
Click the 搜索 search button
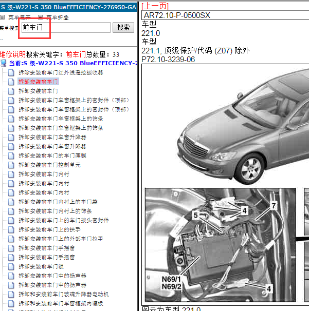point(123,27)
